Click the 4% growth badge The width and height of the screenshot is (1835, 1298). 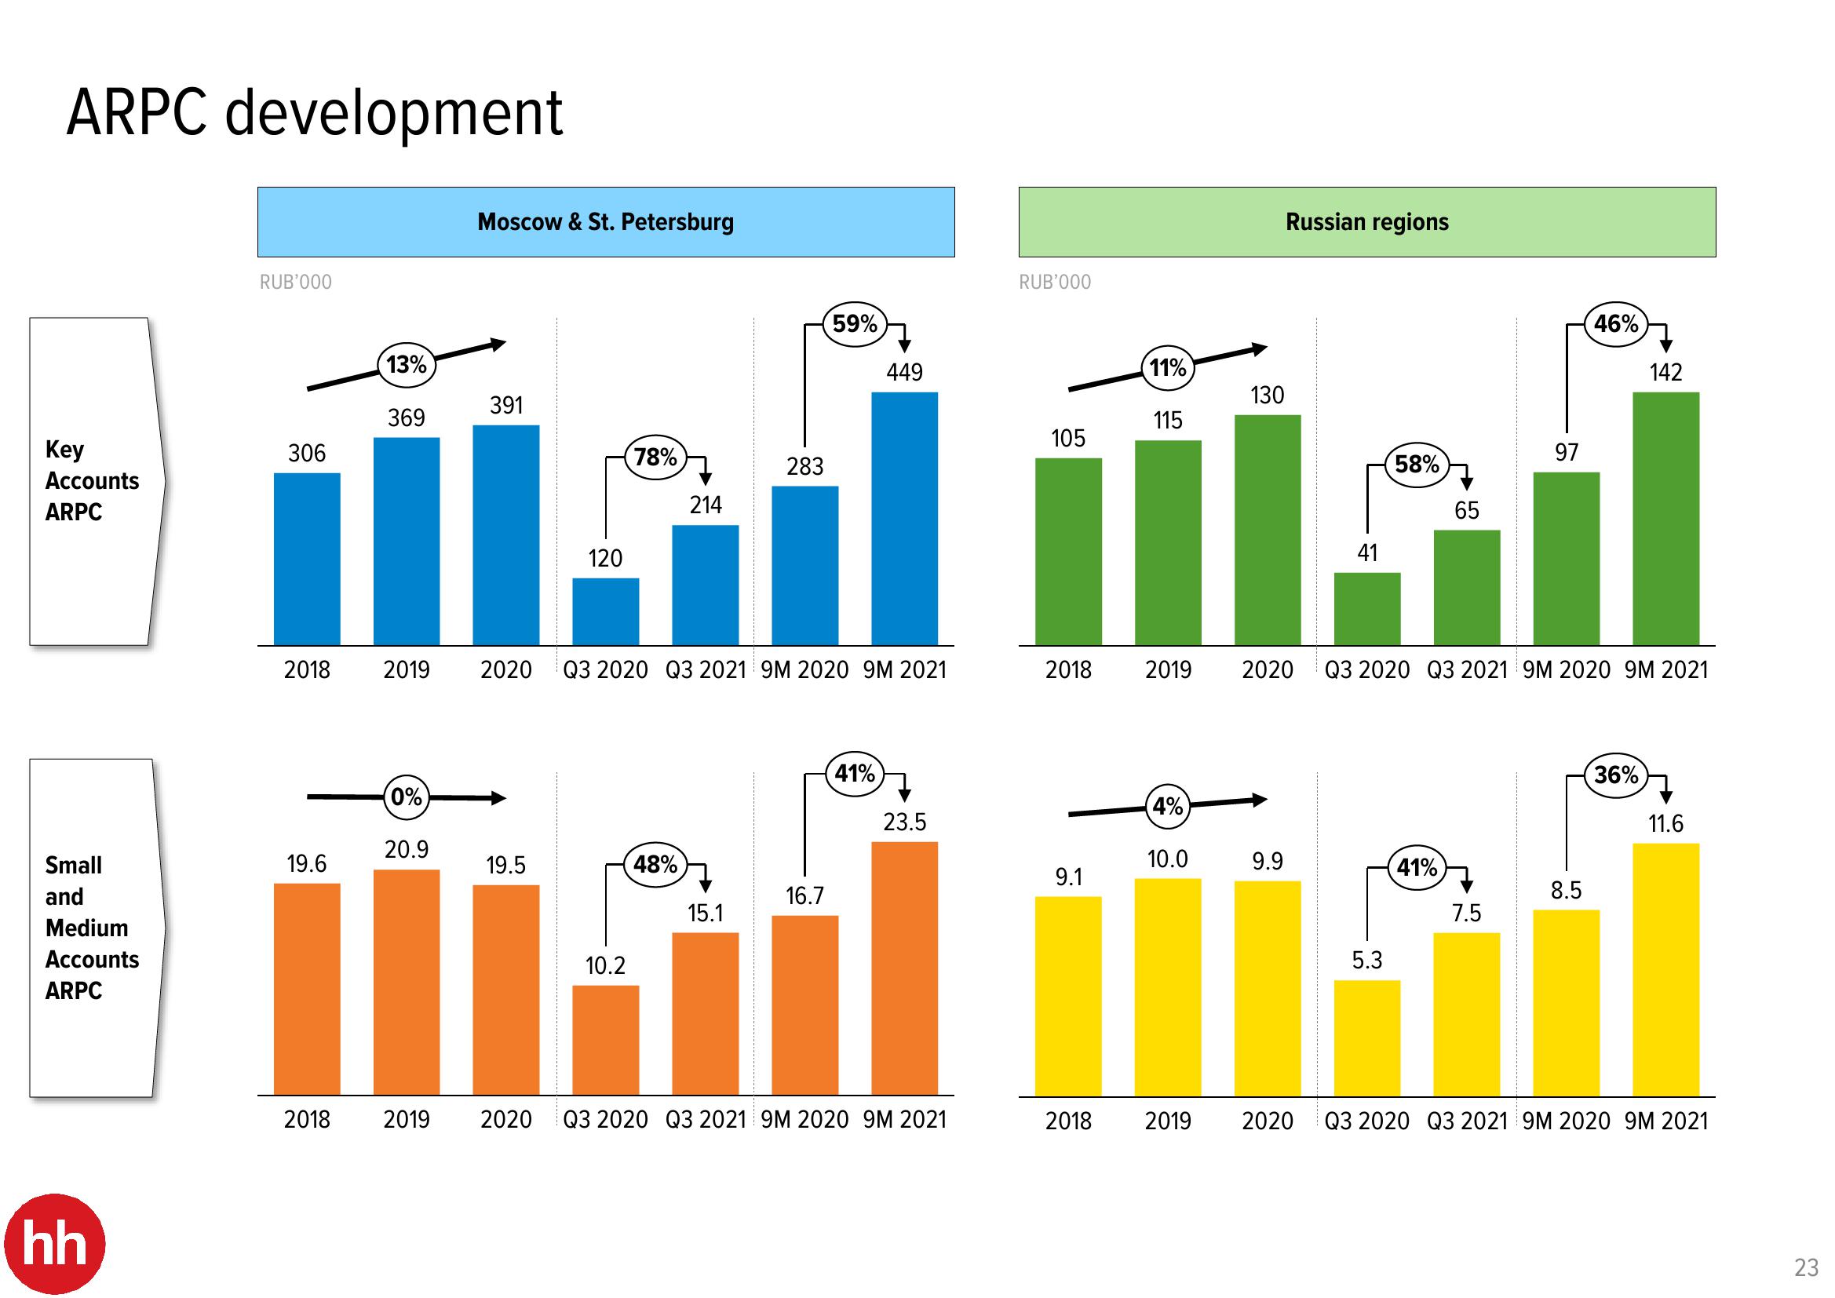(x=1168, y=806)
